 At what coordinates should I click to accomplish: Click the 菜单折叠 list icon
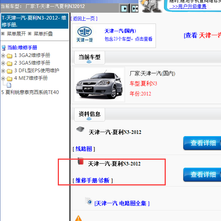point(29,34)
